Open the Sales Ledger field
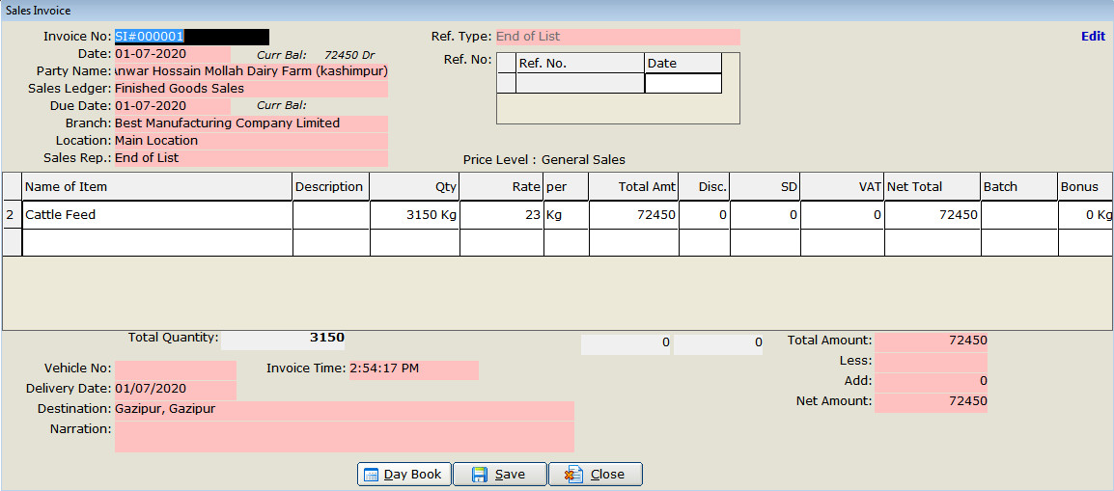 pos(251,89)
